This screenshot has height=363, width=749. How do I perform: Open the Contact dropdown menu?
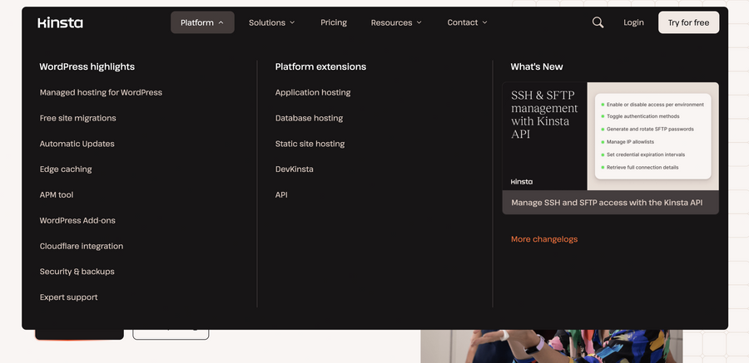[x=467, y=22]
